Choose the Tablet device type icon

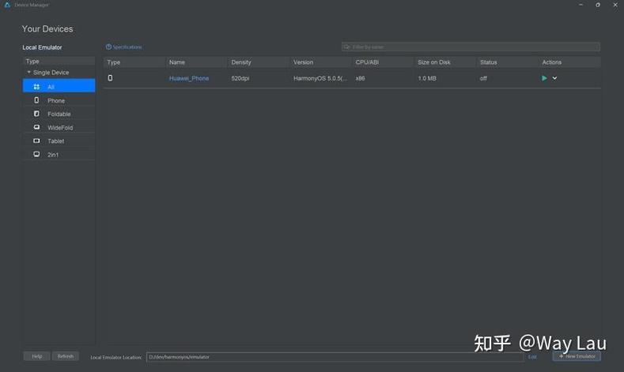(x=36, y=141)
